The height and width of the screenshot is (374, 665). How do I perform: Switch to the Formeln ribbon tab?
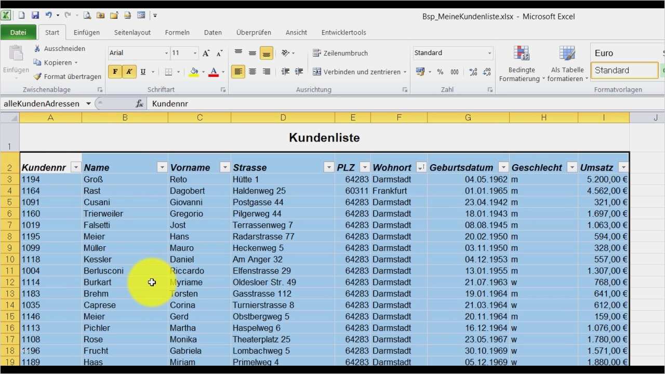pyautogui.click(x=177, y=32)
